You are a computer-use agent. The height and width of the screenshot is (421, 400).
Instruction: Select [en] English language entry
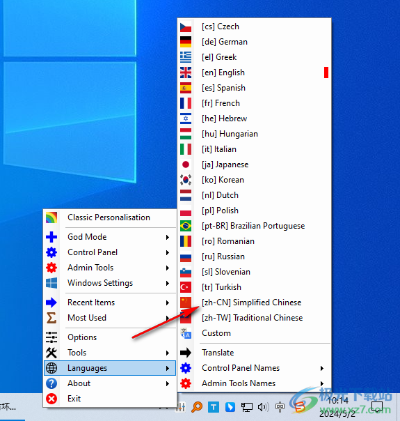pyautogui.click(x=254, y=72)
